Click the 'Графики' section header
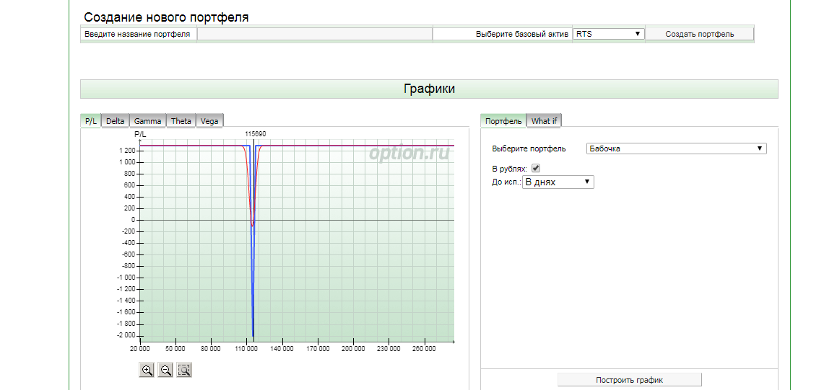The width and height of the screenshot is (837, 390). coord(429,89)
